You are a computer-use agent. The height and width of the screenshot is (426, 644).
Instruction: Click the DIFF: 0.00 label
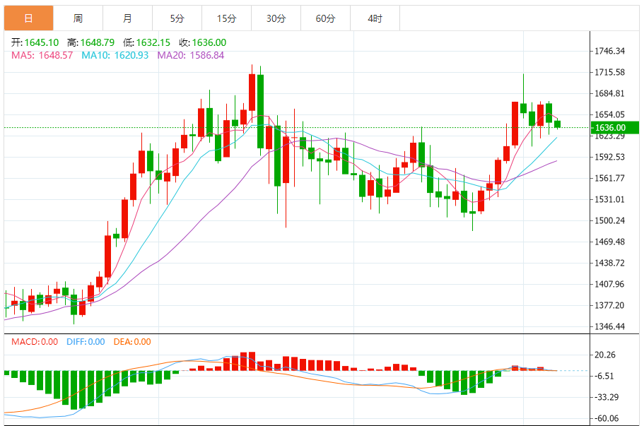[x=86, y=342]
